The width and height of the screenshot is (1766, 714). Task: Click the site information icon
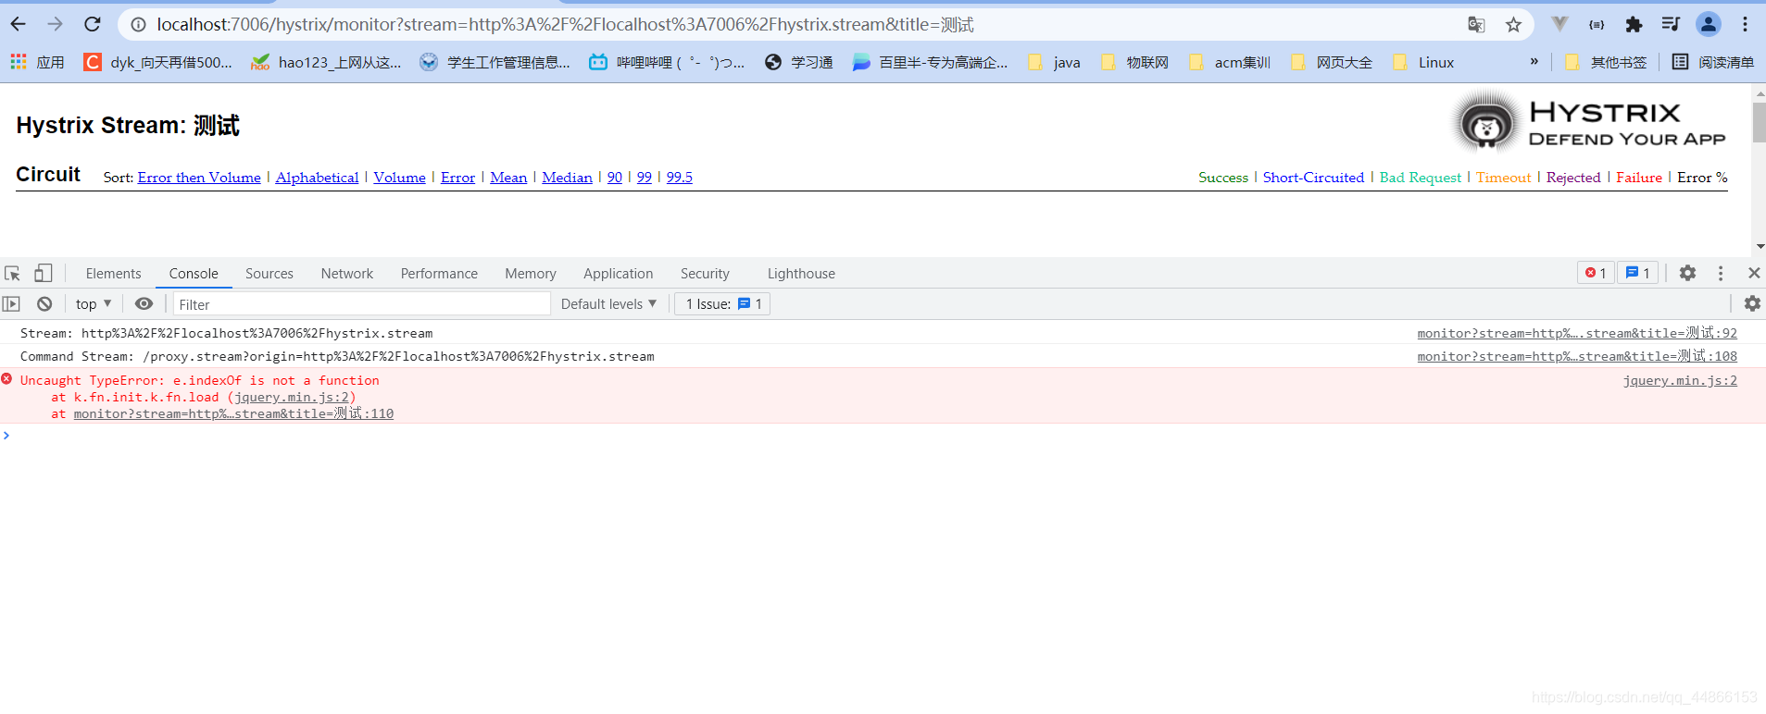pos(138,25)
